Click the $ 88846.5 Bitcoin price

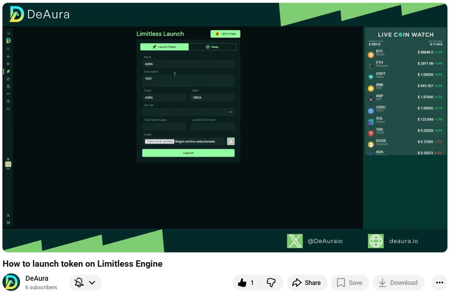(425, 52)
